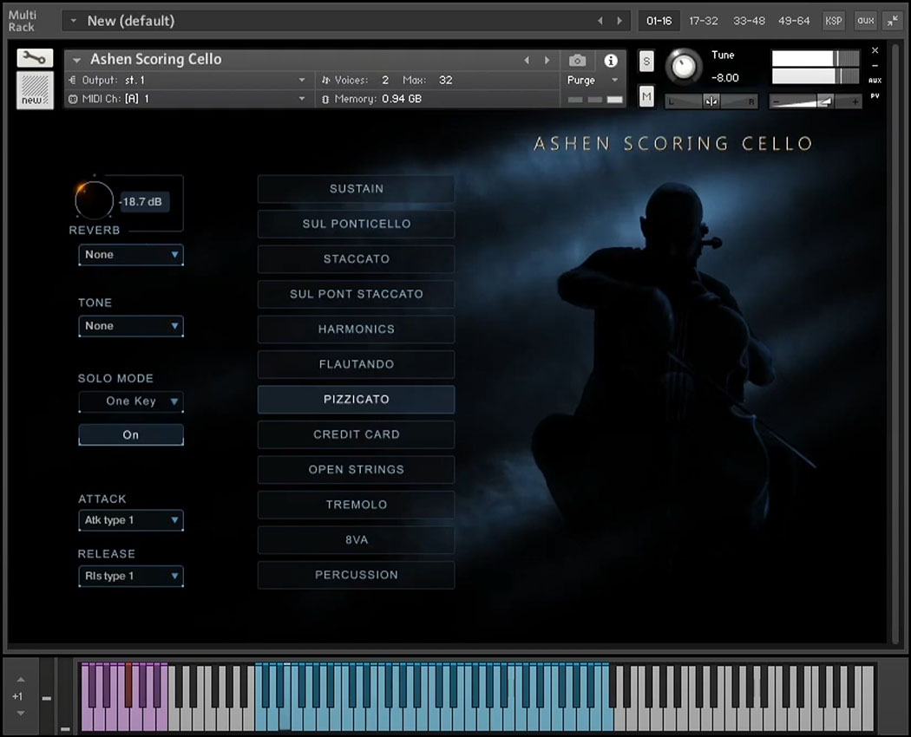Click the keyboard minus button
This screenshot has width=911, height=737.
pyautogui.click(x=47, y=698)
